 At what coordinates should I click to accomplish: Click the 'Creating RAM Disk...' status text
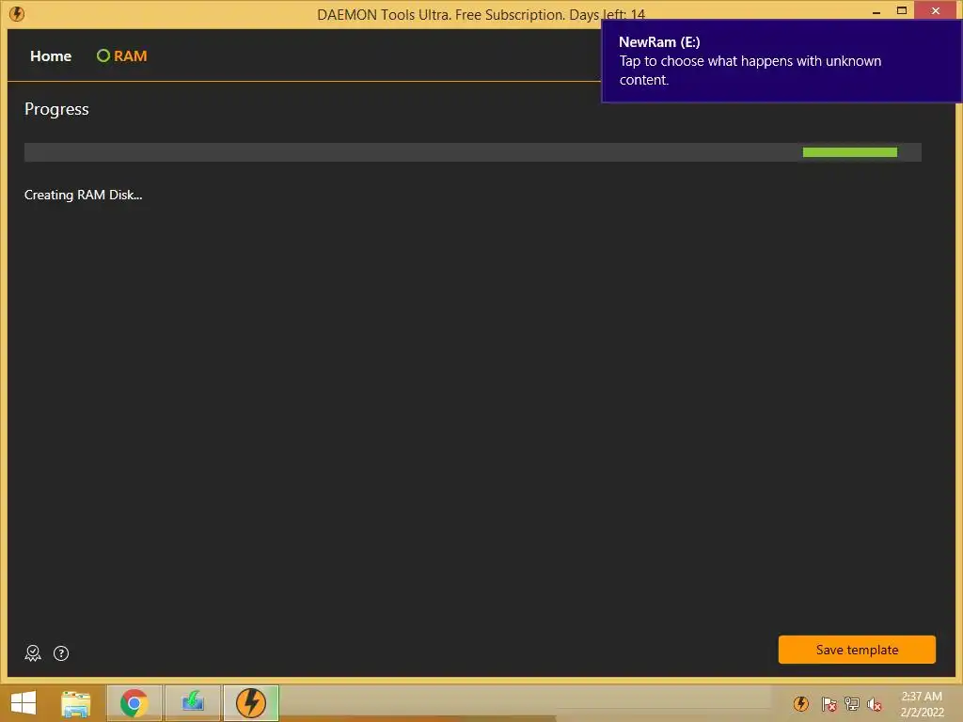(x=83, y=195)
